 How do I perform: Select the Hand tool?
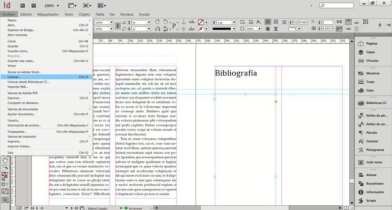5,160
